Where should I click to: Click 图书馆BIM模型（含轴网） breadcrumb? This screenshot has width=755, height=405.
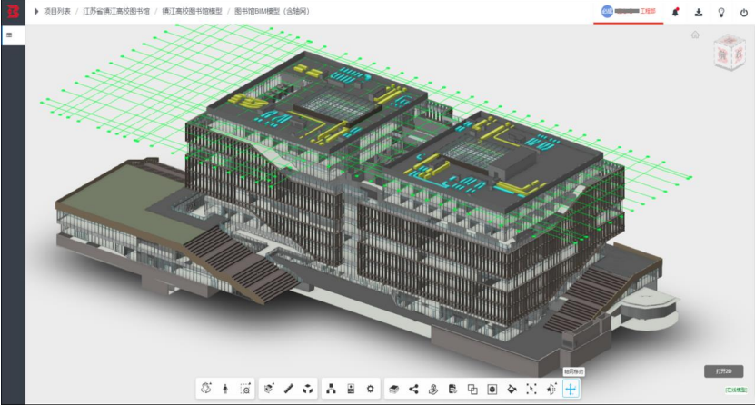click(272, 11)
